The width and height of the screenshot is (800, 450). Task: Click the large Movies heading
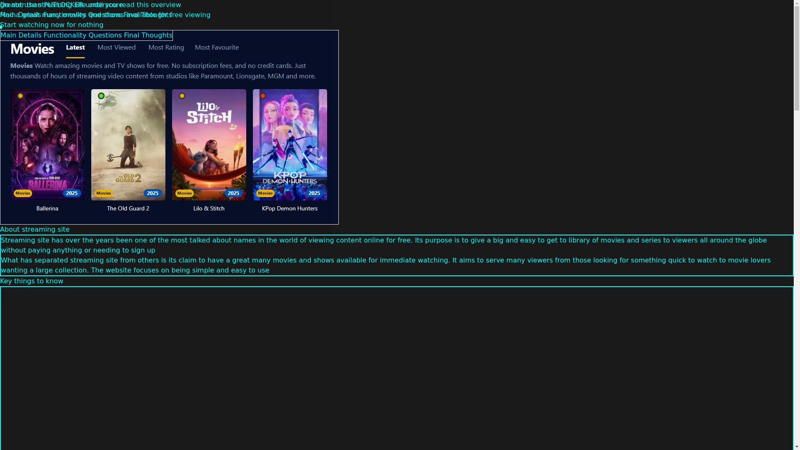coord(32,49)
